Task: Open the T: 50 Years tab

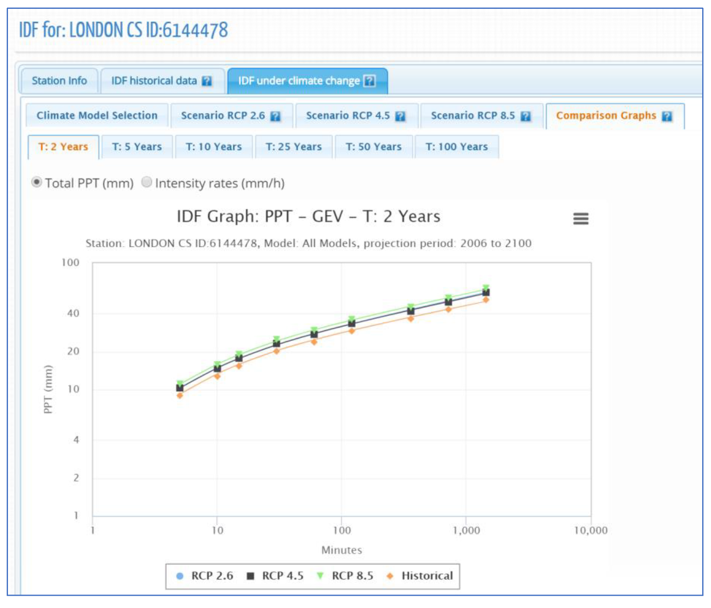Action: point(374,147)
